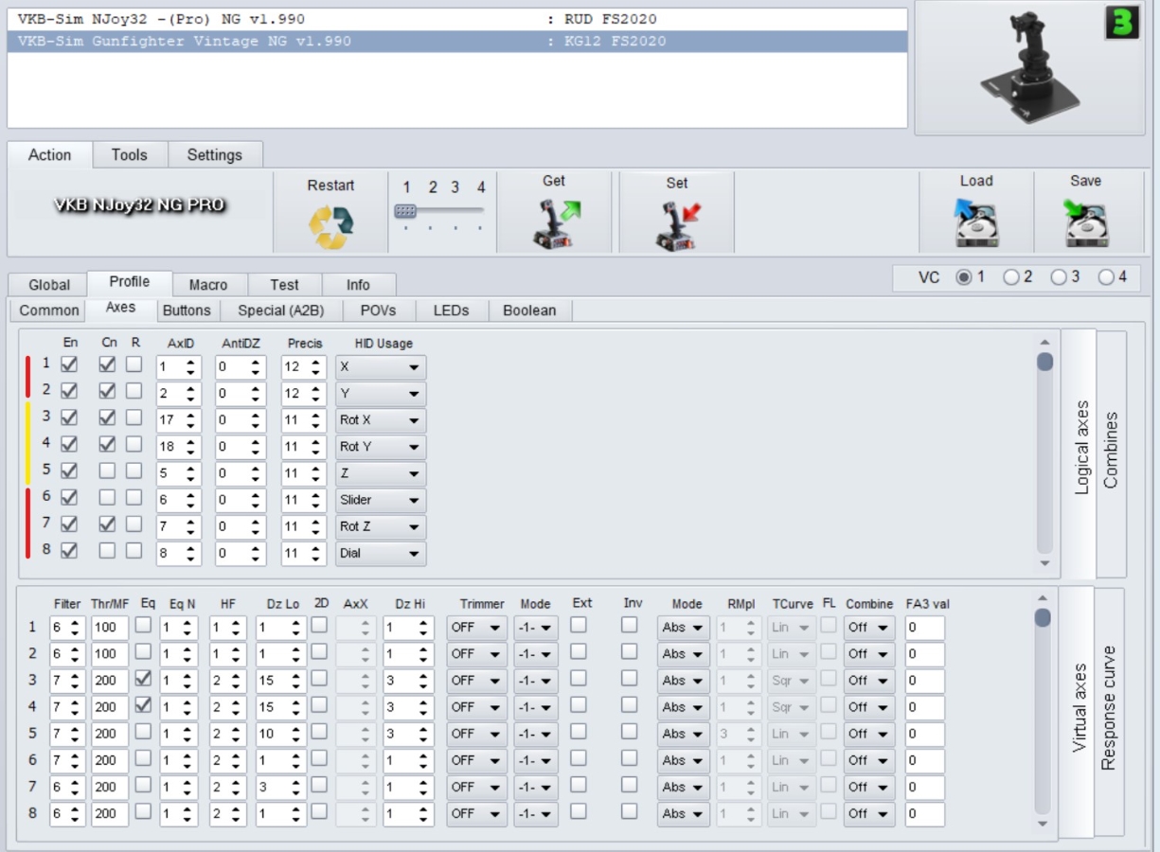Image resolution: width=1160 pixels, height=852 pixels.
Task: Open Trimmer dropdown for virtual axis 1
Action: pyautogui.click(x=476, y=628)
